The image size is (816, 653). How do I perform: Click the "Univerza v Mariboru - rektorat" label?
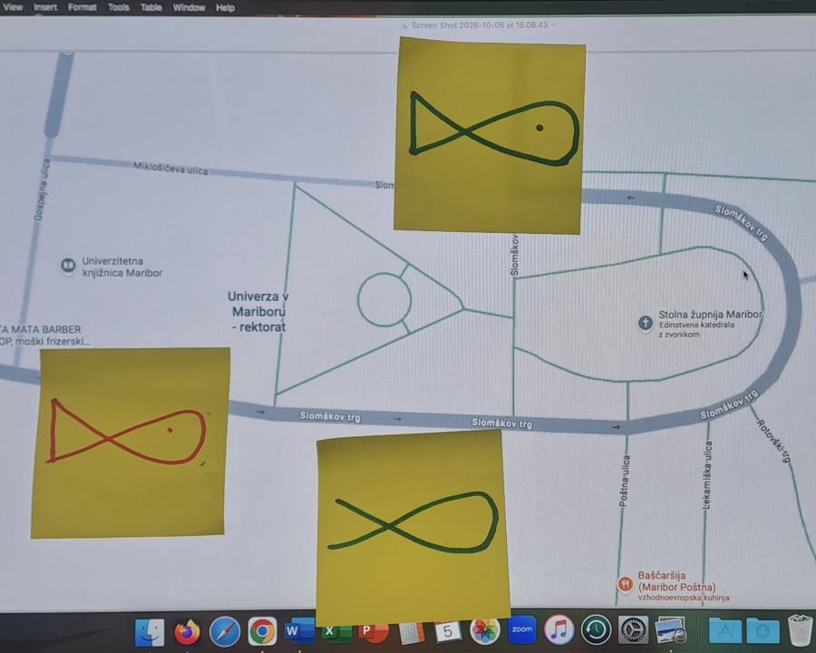click(258, 311)
